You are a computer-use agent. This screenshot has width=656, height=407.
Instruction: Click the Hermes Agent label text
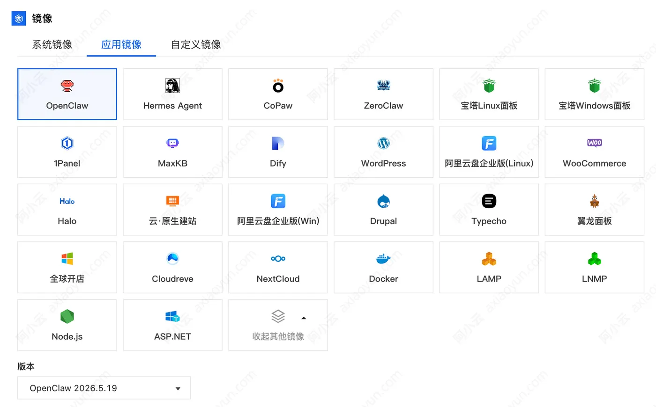click(x=172, y=106)
